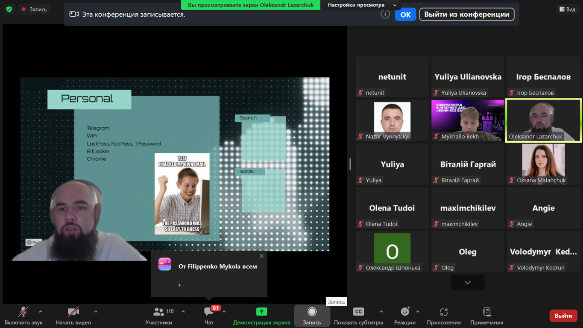Expand video options arrow next to camera

tap(95, 312)
